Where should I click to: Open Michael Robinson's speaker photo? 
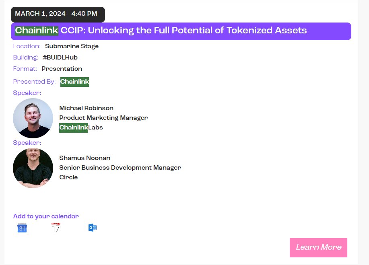(33, 118)
